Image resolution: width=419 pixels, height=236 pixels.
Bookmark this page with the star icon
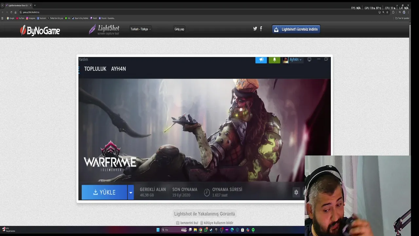(x=387, y=12)
